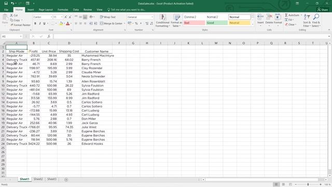
Task: Apply the red Font Color A
Action: point(68,23)
